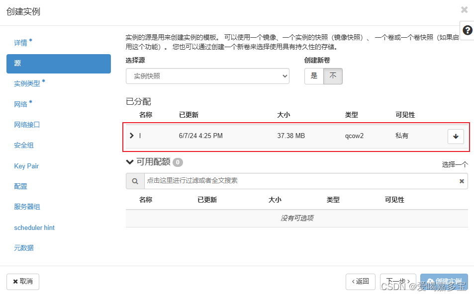Open the 配置 step
This screenshot has width=474, height=296.
[20, 186]
